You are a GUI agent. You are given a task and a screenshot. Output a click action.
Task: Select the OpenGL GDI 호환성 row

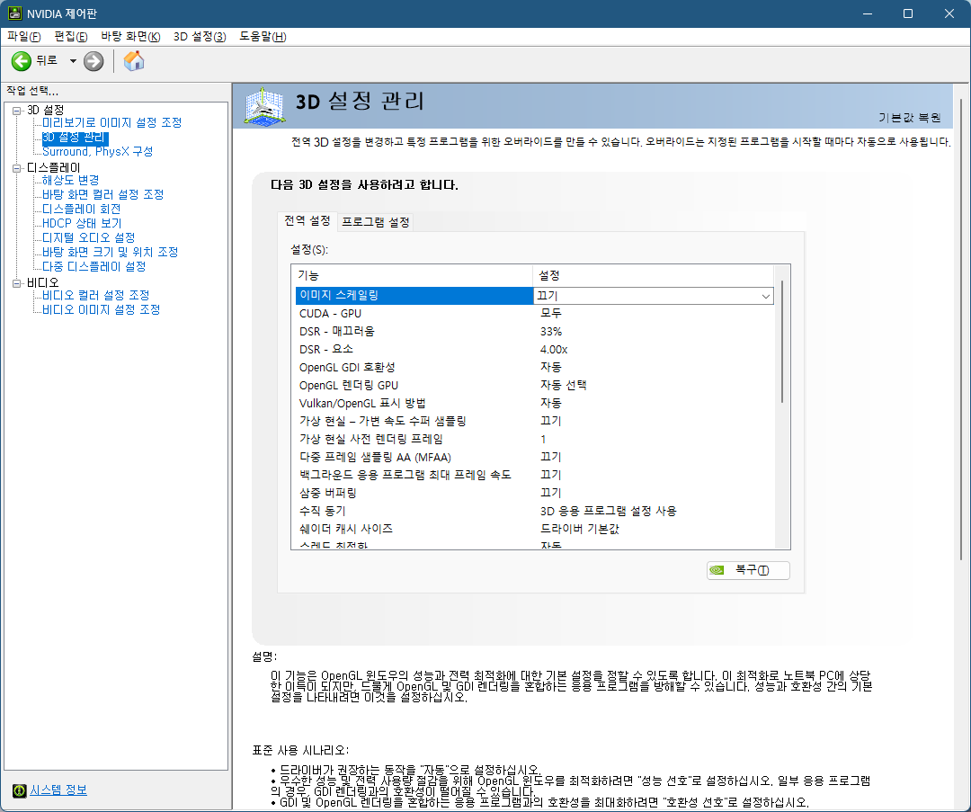534,367
